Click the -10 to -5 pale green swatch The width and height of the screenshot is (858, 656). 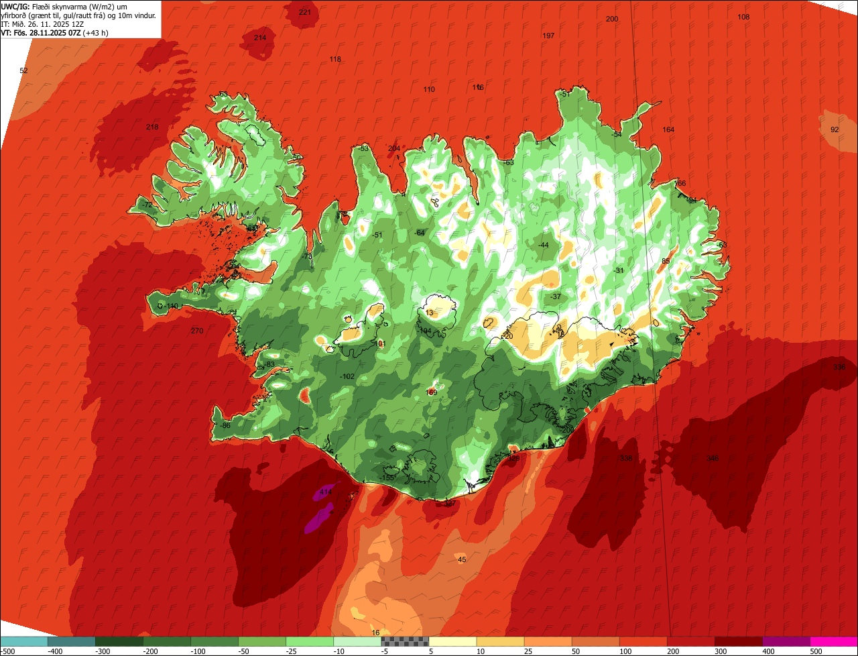[x=357, y=641]
